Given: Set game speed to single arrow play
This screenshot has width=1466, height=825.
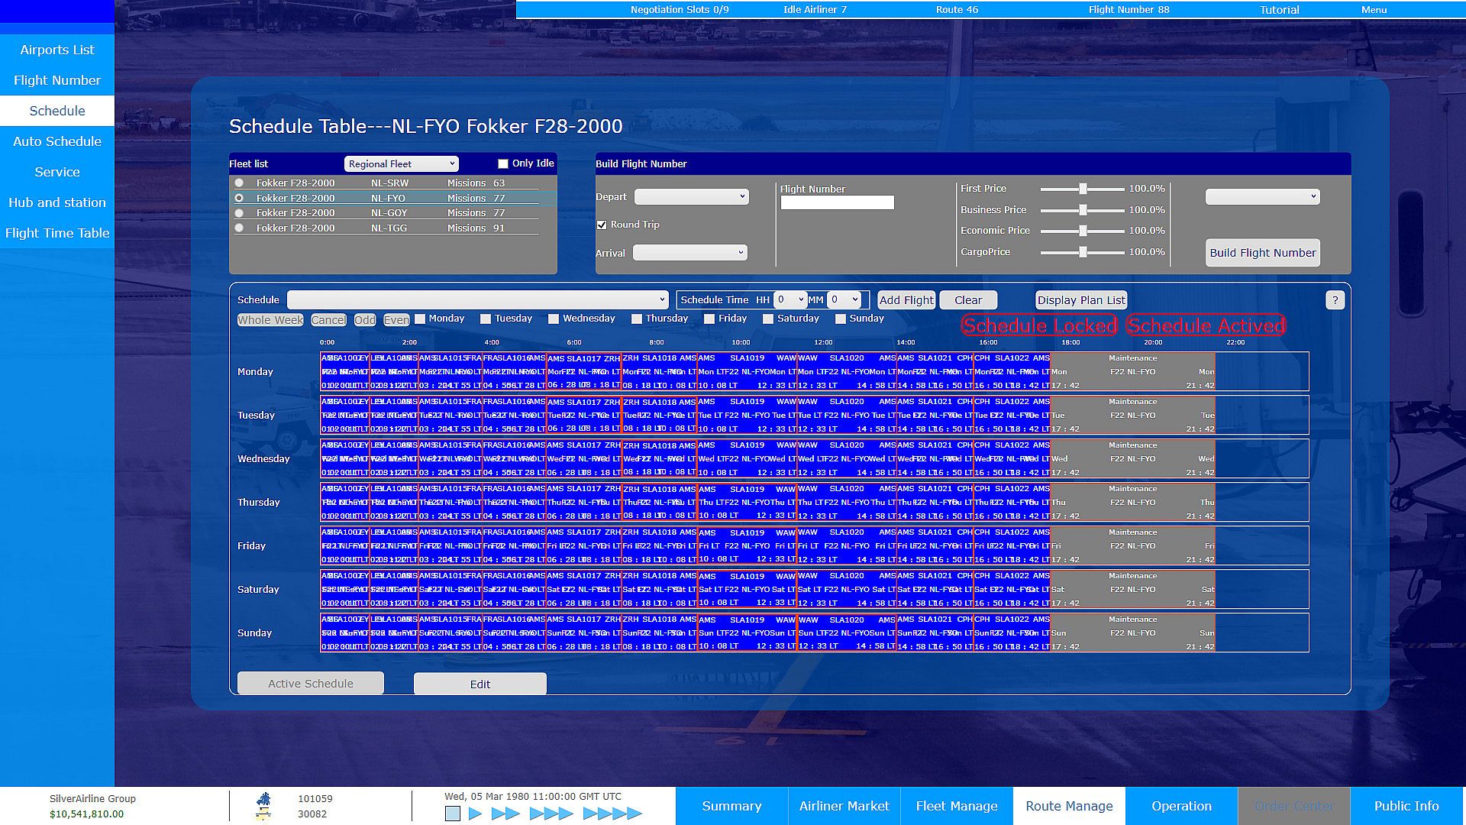Looking at the screenshot, I should tap(476, 814).
